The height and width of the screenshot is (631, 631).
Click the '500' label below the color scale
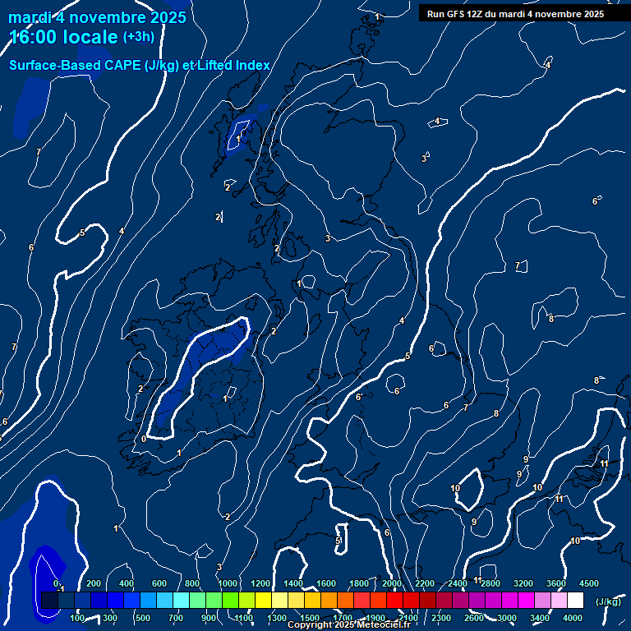pyautogui.click(x=143, y=618)
